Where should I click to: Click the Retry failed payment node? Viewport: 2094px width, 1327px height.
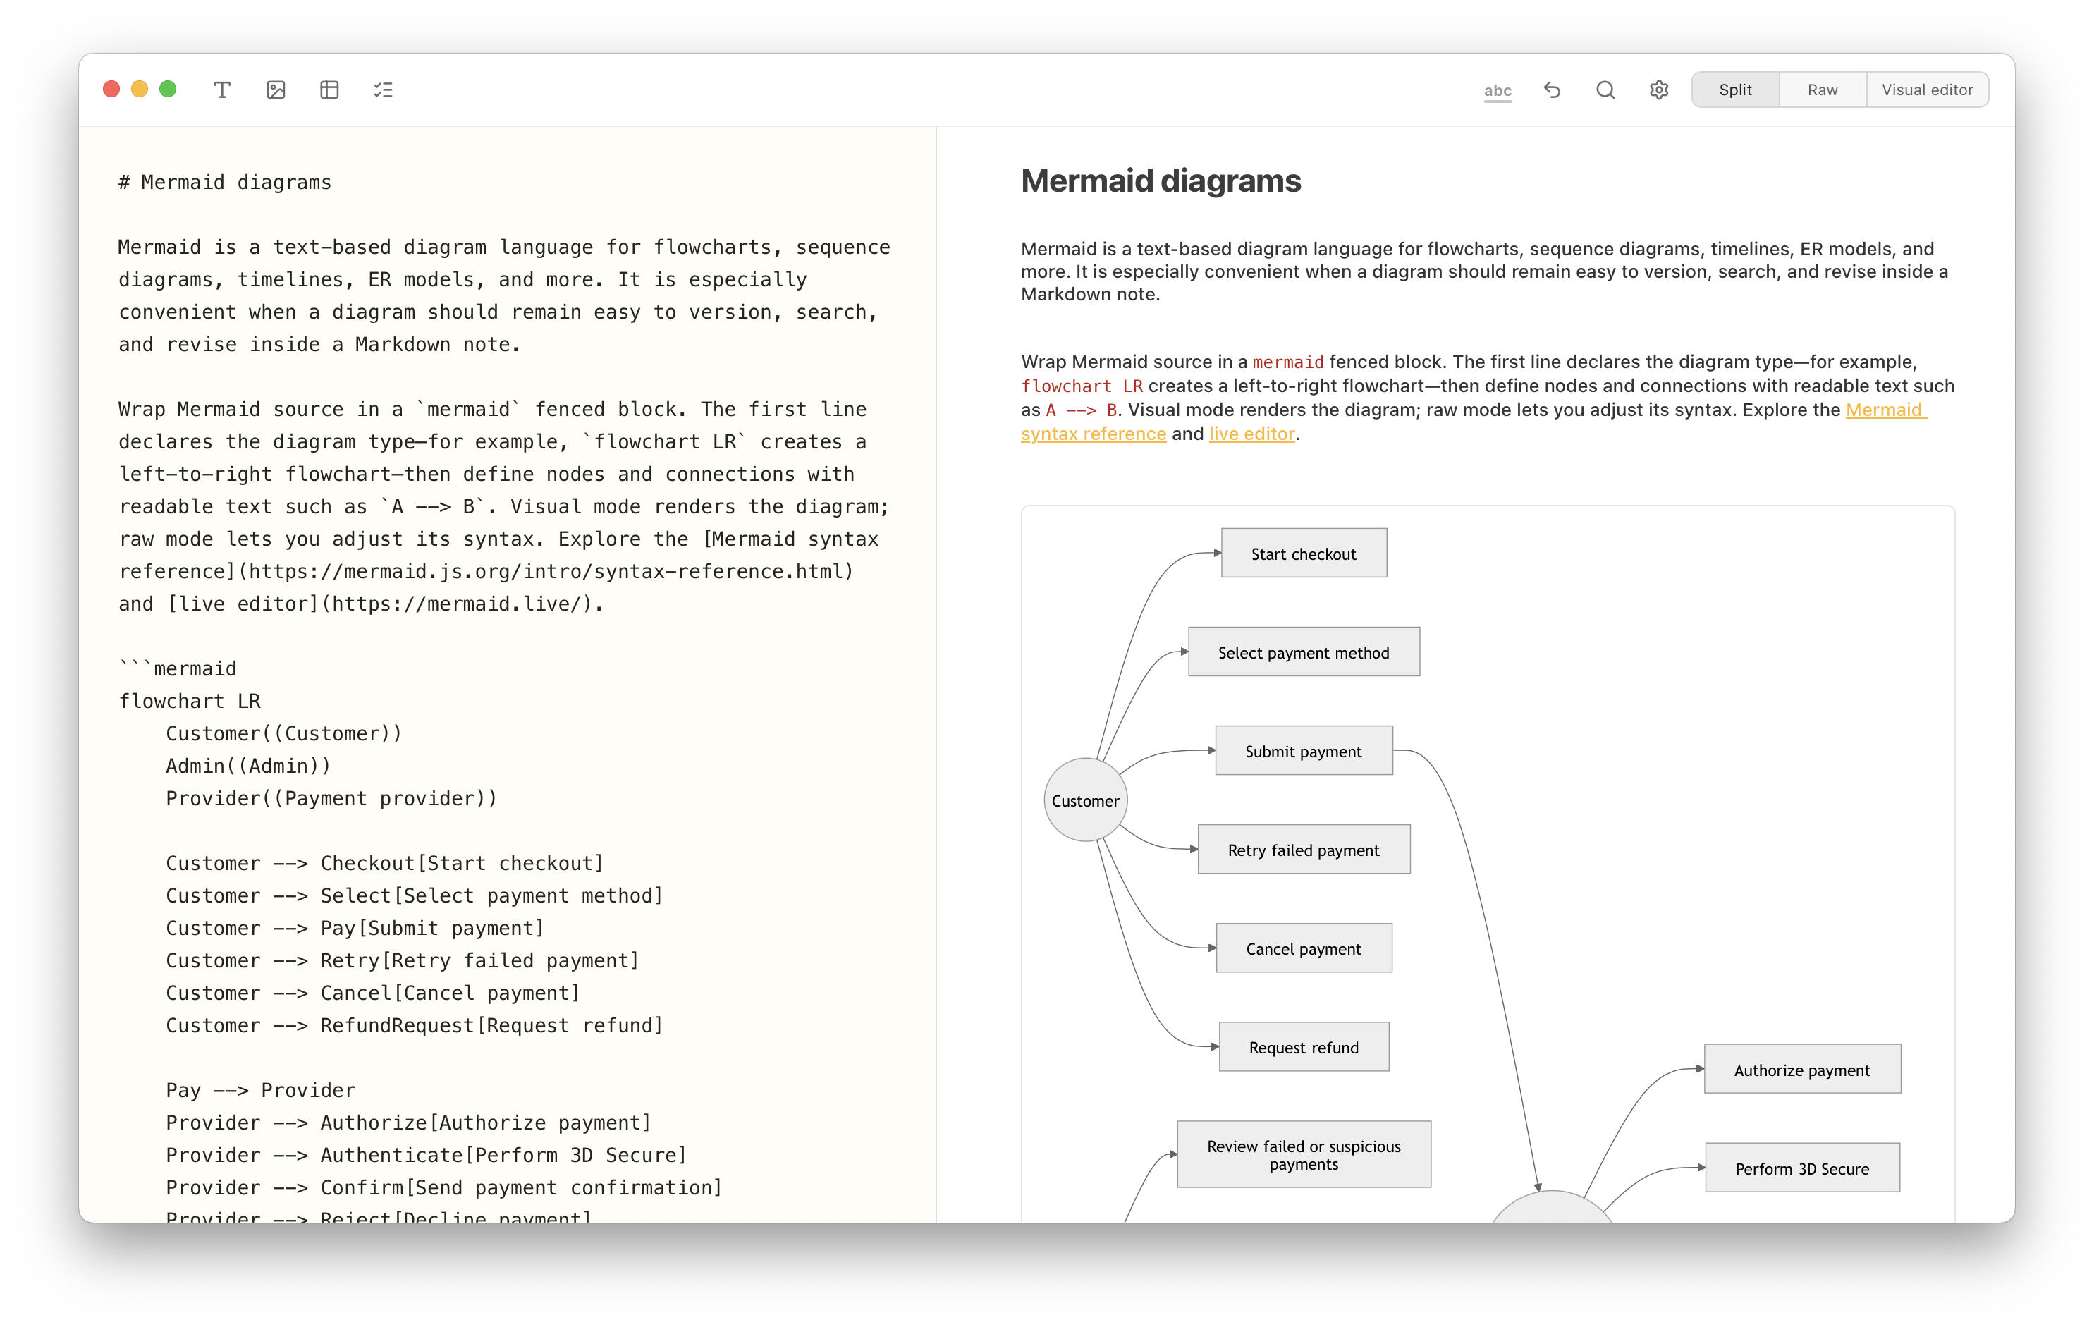click(1304, 850)
